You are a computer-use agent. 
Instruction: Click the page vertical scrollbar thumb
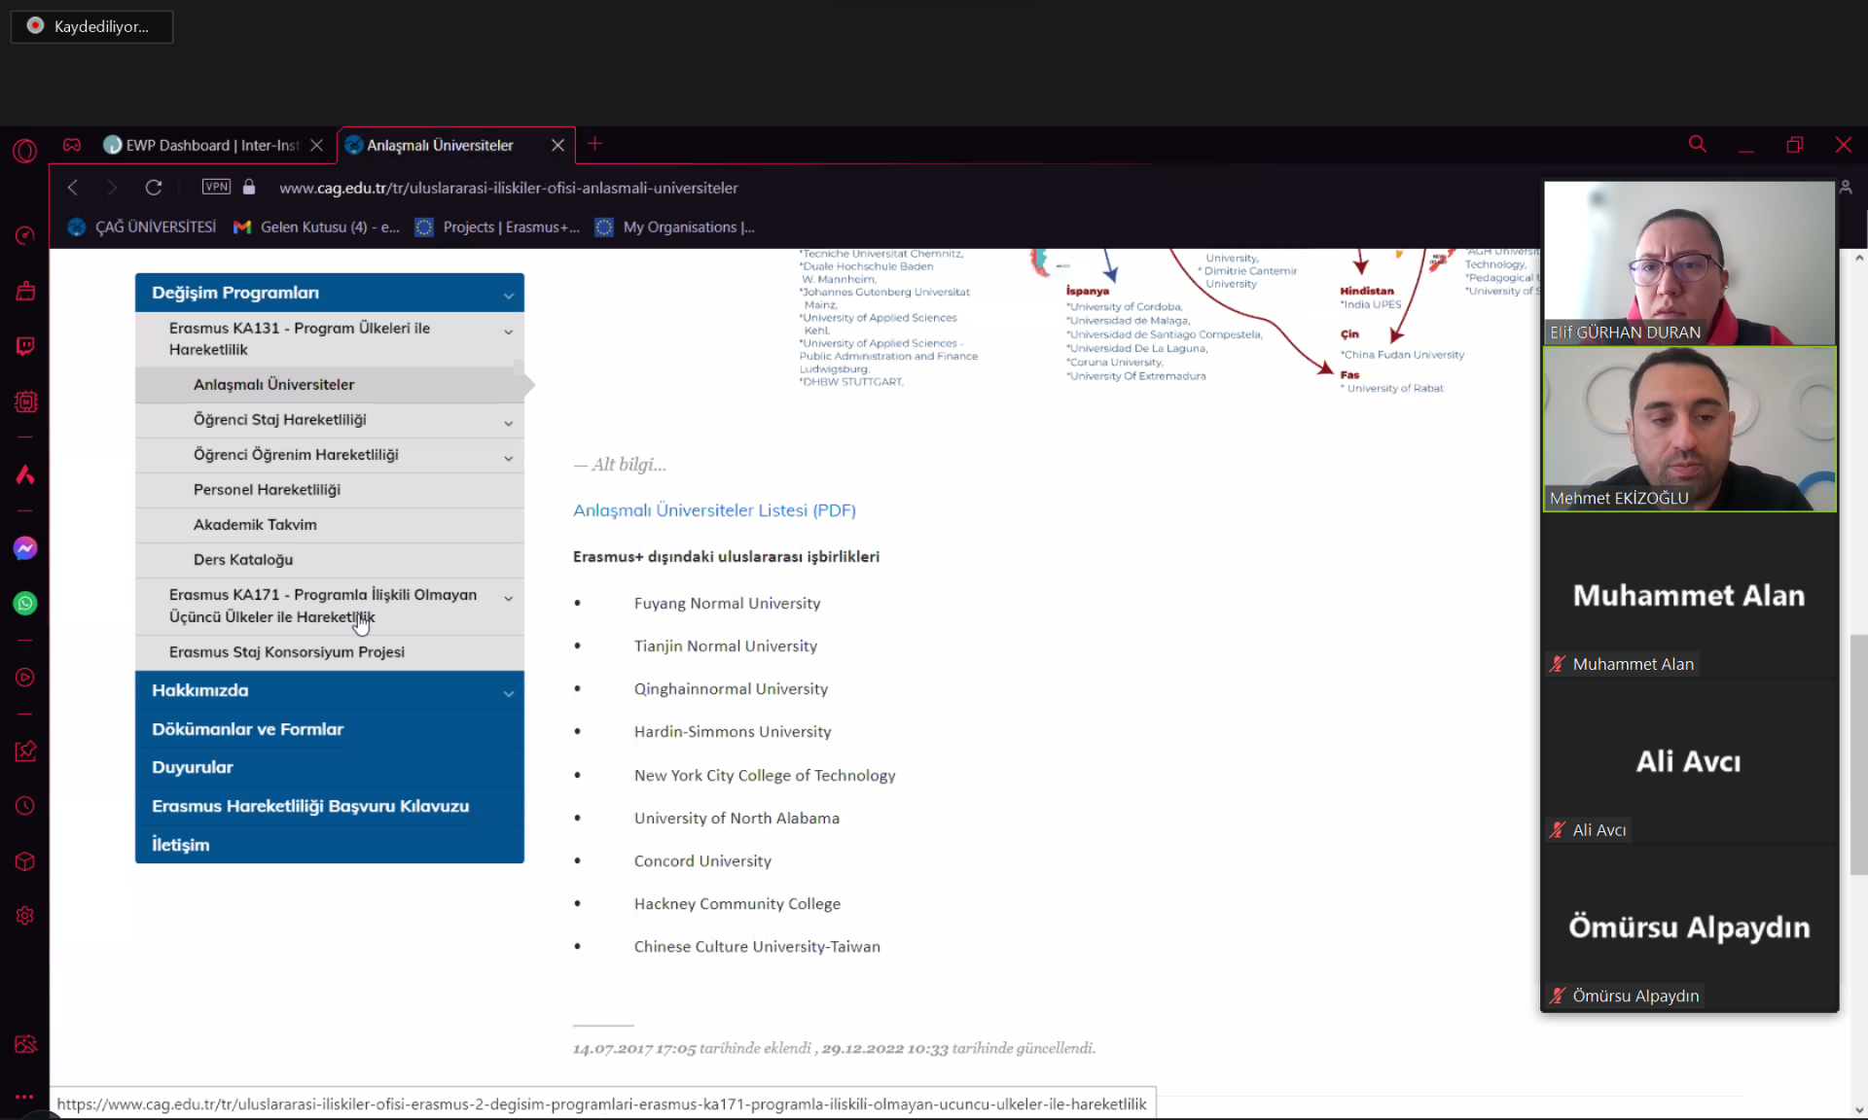pyautogui.click(x=1858, y=754)
